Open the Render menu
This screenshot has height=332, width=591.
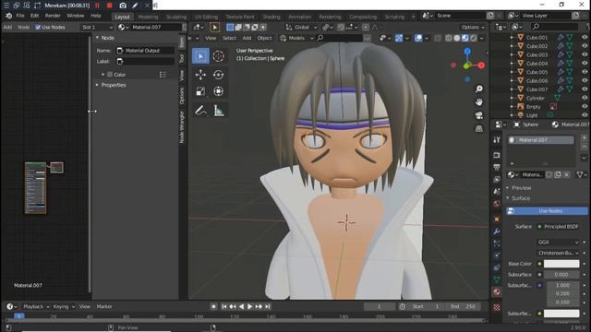[x=53, y=16]
